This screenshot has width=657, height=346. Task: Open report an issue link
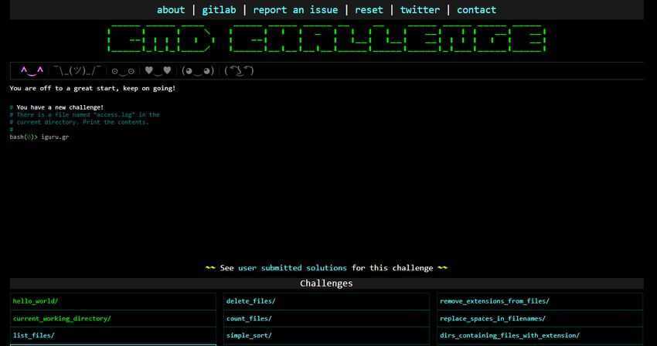click(295, 9)
